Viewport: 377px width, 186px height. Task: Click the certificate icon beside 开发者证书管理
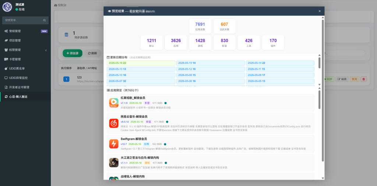pos(6,87)
